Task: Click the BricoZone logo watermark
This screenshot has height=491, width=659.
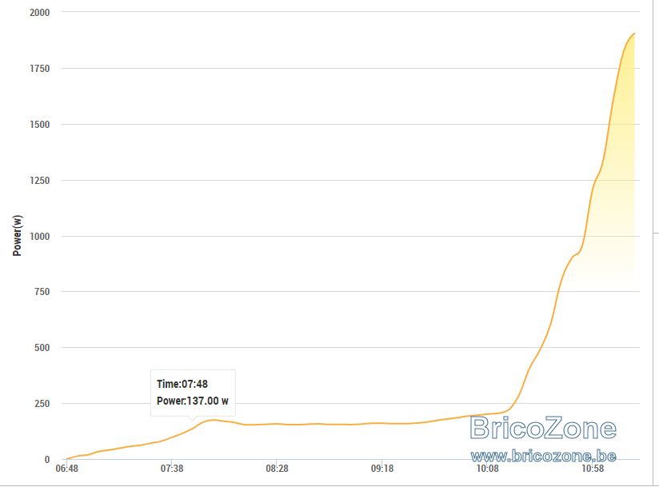Action: pos(543,429)
